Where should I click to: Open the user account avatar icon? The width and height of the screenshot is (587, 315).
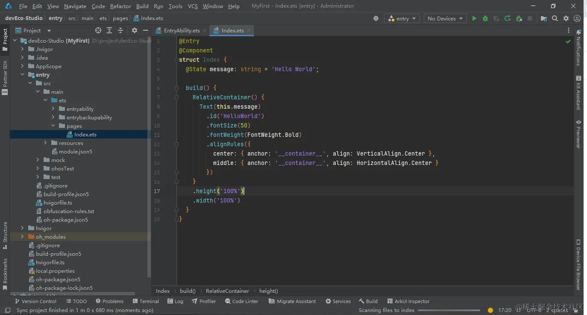pyautogui.click(x=577, y=18)
